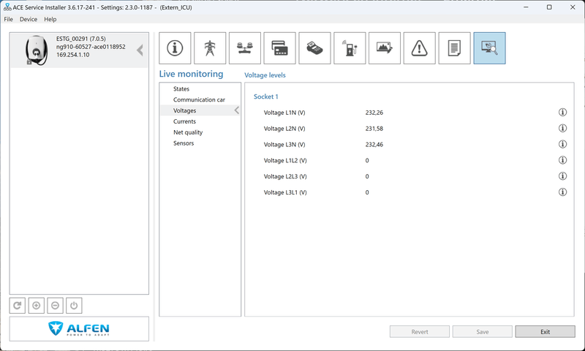Select Sensors in monitoring list
The width and height of the screenshot is (585, 351).
pos(184,143)
